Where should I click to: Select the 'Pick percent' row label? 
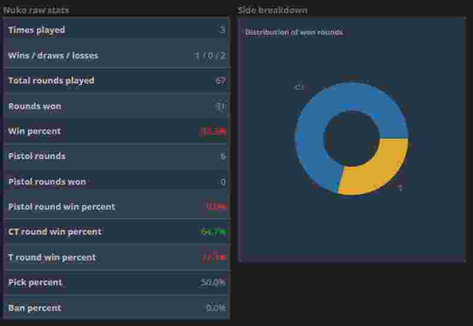tap(35, 283)
